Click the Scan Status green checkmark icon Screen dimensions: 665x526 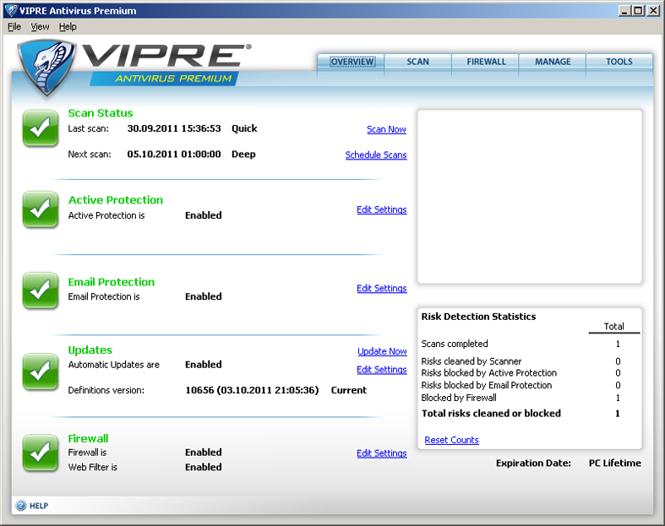pos(40,128)
